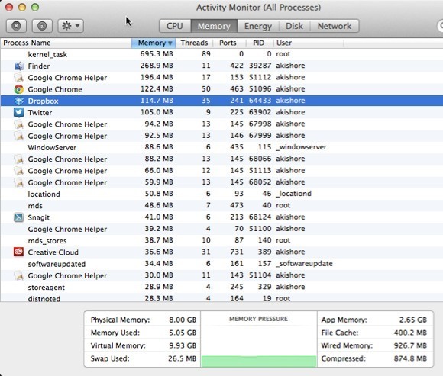
Task: Sort by Ports column header
Action: coord(229,43)
